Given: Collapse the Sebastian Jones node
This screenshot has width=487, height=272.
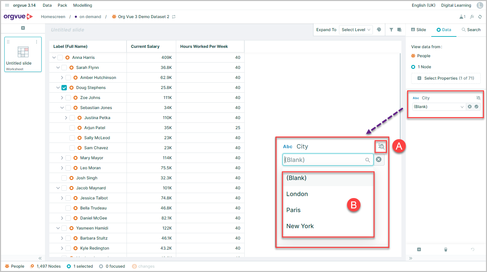Looking at the screenshot, I should 62,108.
